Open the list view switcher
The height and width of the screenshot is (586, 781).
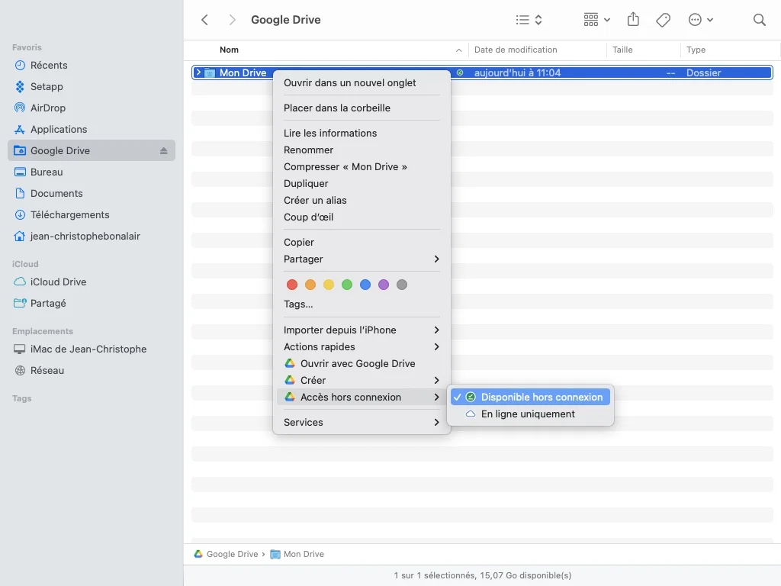pos(529,20)
